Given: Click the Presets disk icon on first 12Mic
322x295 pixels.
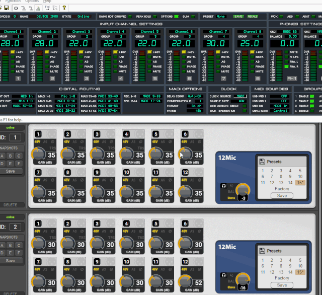Looking at the screenshot, I should [x=262, y=162].
